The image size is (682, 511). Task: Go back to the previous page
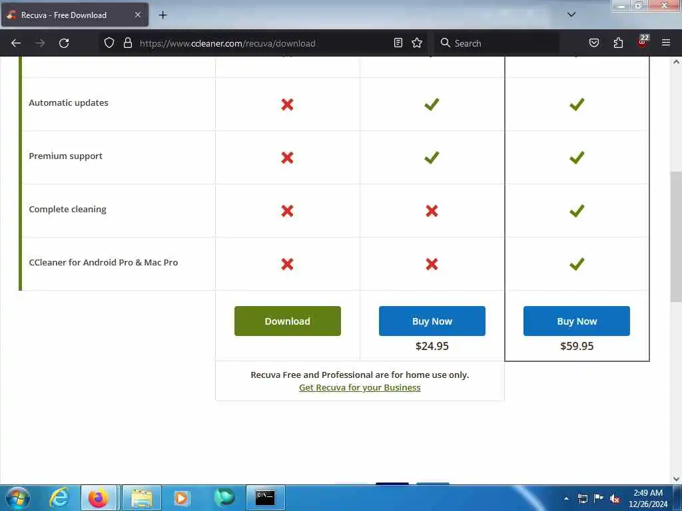(x=16, y=43)
